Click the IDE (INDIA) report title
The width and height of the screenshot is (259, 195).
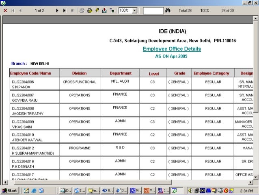[172, 31]
